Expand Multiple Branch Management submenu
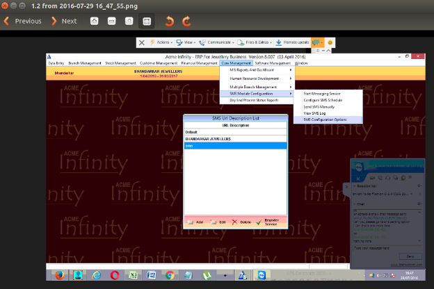 pos(257,87)
